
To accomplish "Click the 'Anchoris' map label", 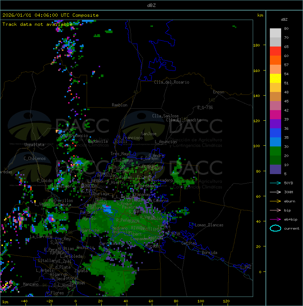I will (85, 247).
